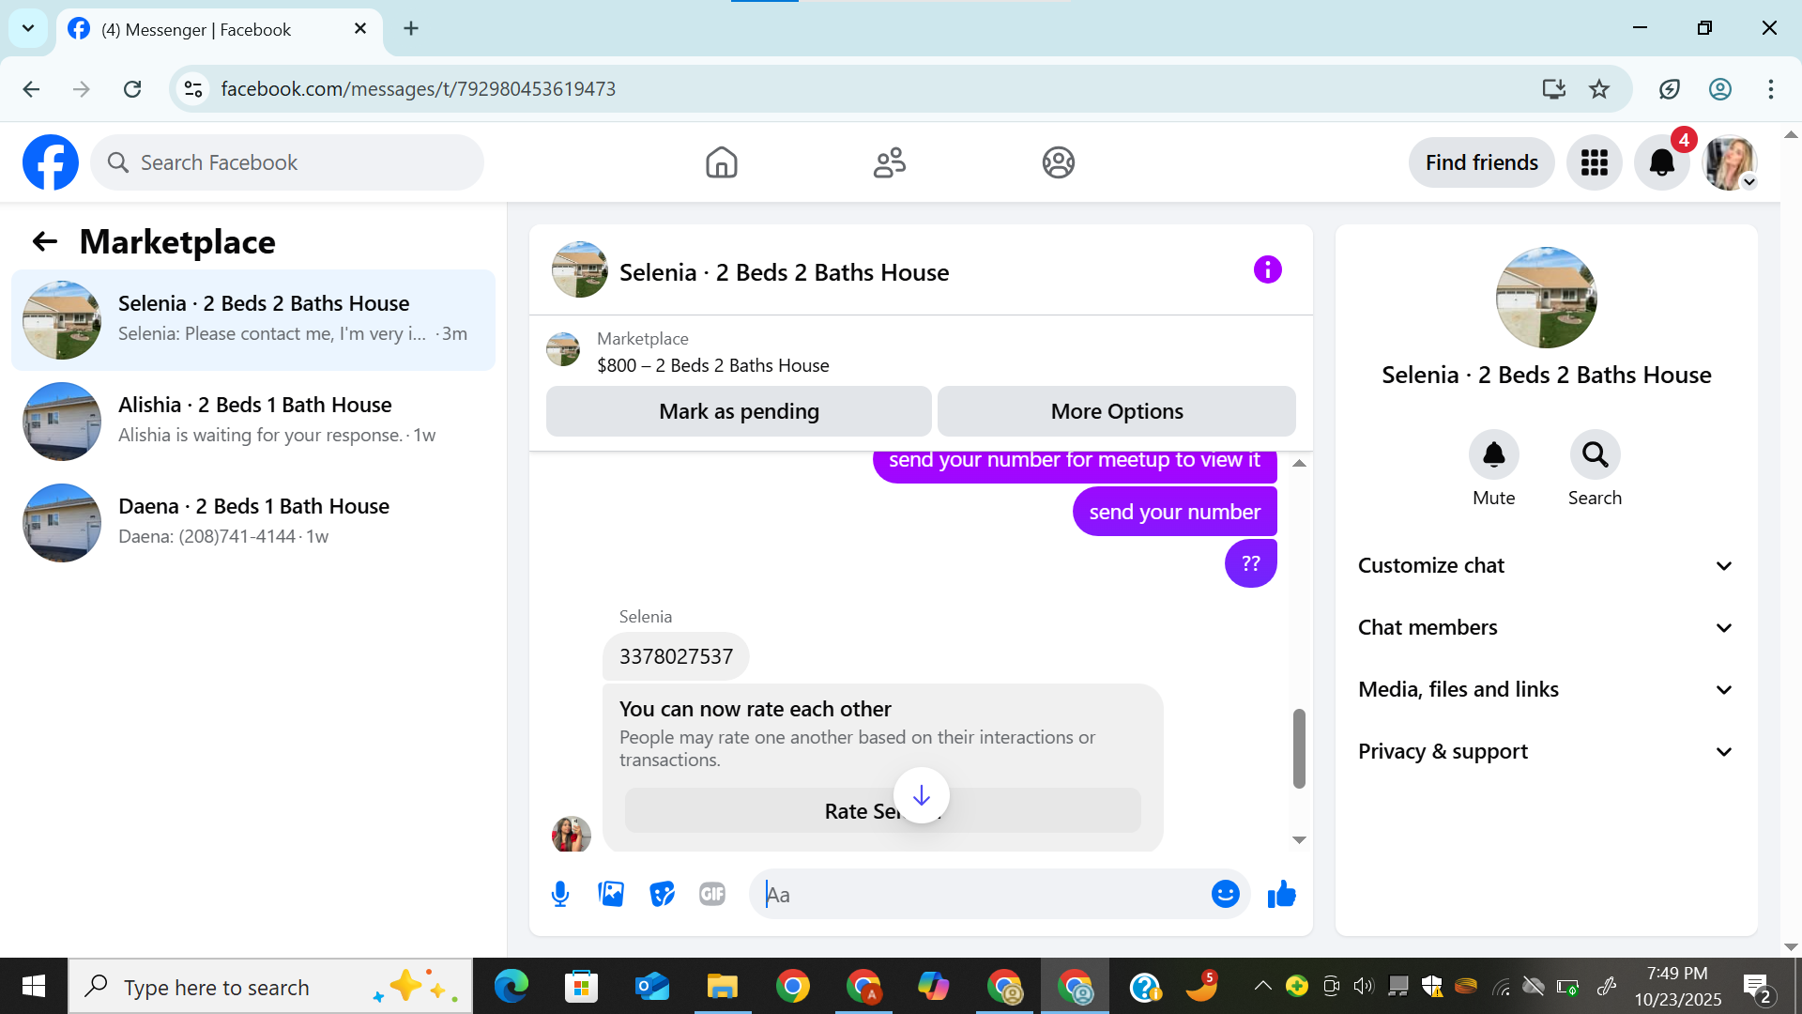Expand Customize chat section
Screen dimensions: 1802x1014
1545,565
